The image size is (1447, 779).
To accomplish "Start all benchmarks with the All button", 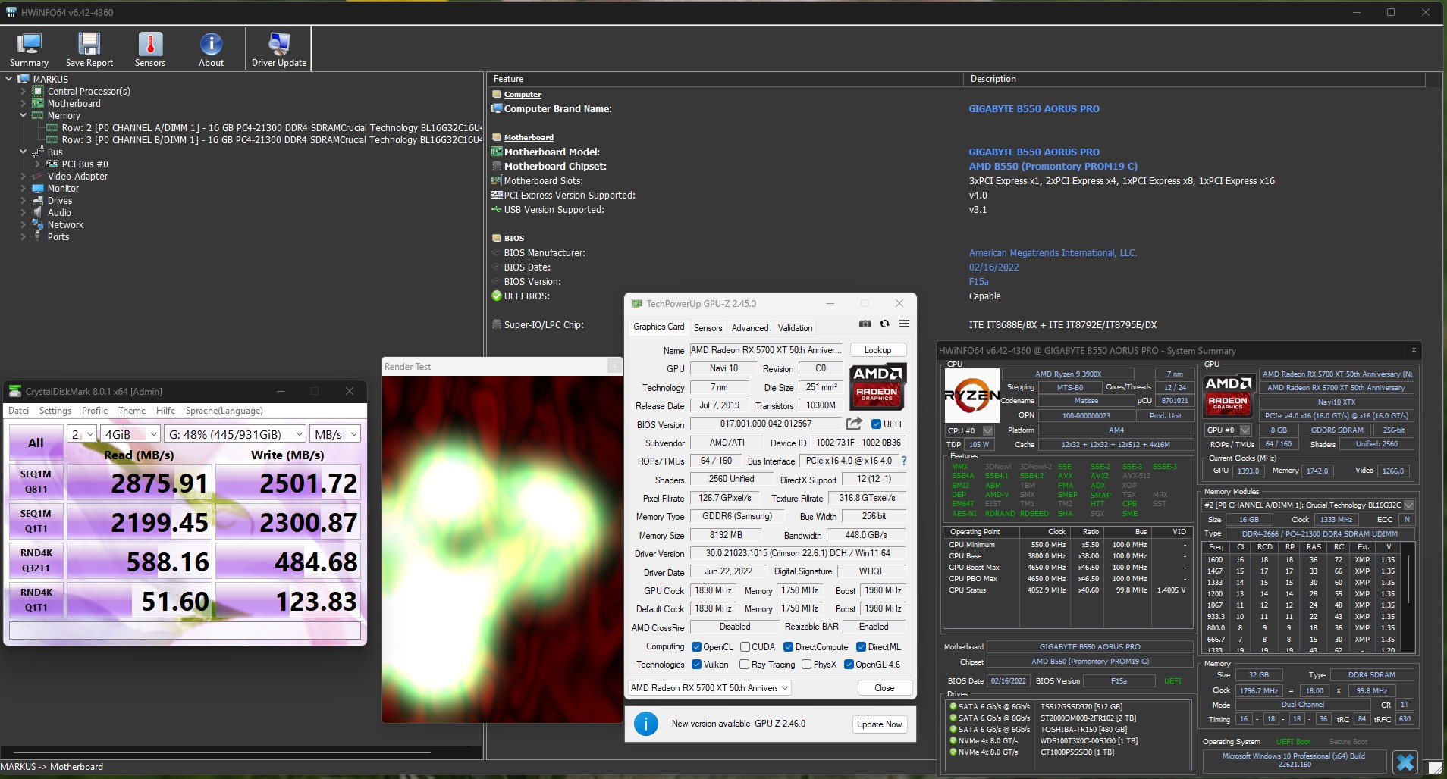I will point(36,443).
